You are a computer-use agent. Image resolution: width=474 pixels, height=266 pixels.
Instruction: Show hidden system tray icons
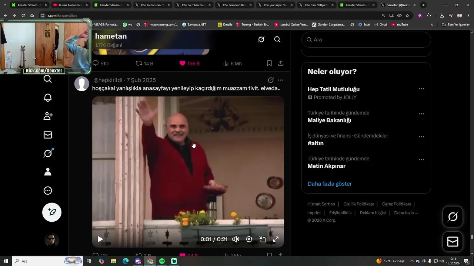point(412,261)
